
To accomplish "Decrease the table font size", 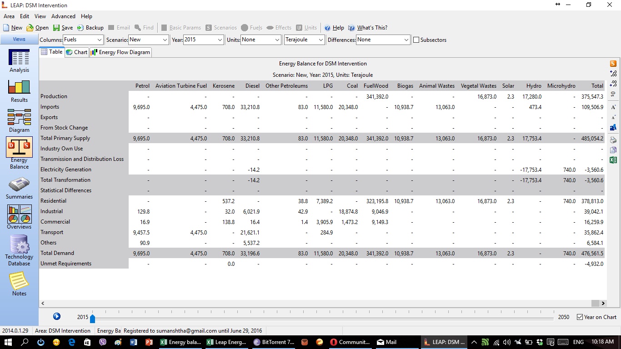I will pos(613,117).
